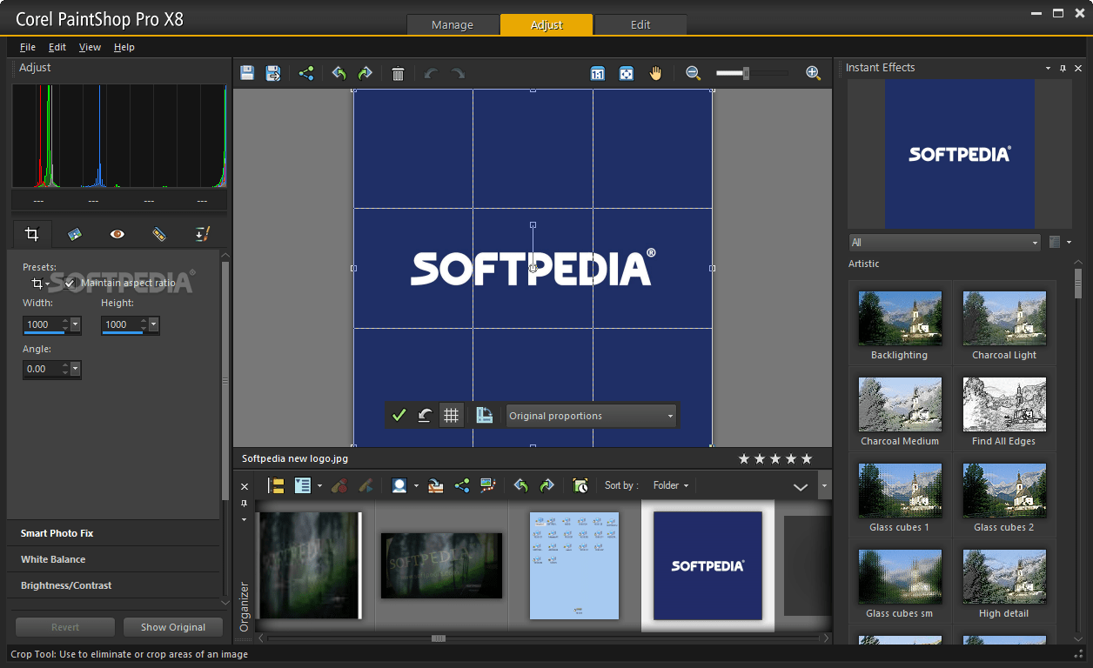The image size is (1093, 668).
Task: Click the Show Original button
Action: 172,626
